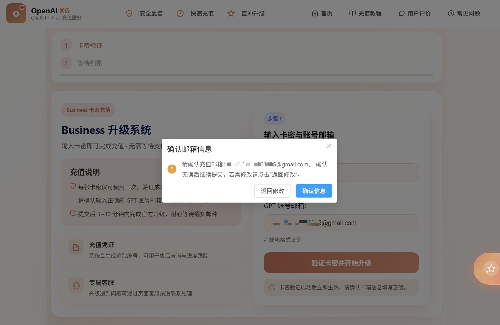Click the clock icon beside 快速充值
The image size is (500, 325).
click(180, 13)
